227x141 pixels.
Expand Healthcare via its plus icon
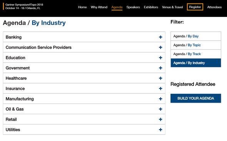(160, 78)
